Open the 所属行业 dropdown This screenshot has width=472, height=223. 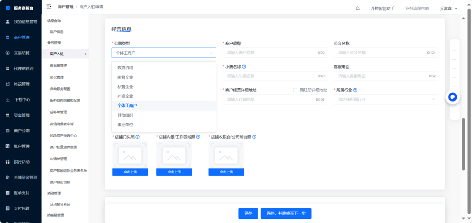click(x=386, y=99)
